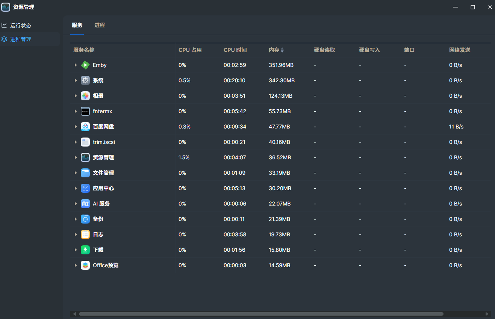Click the trim.iscsi service name
This screenshot has width=495, height=319.
tap(104, 142)
